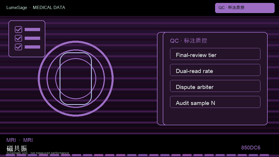The height and width of the screenshot is (157, 279).
Task: Click the MRI · MRI label
Action: 19,140
